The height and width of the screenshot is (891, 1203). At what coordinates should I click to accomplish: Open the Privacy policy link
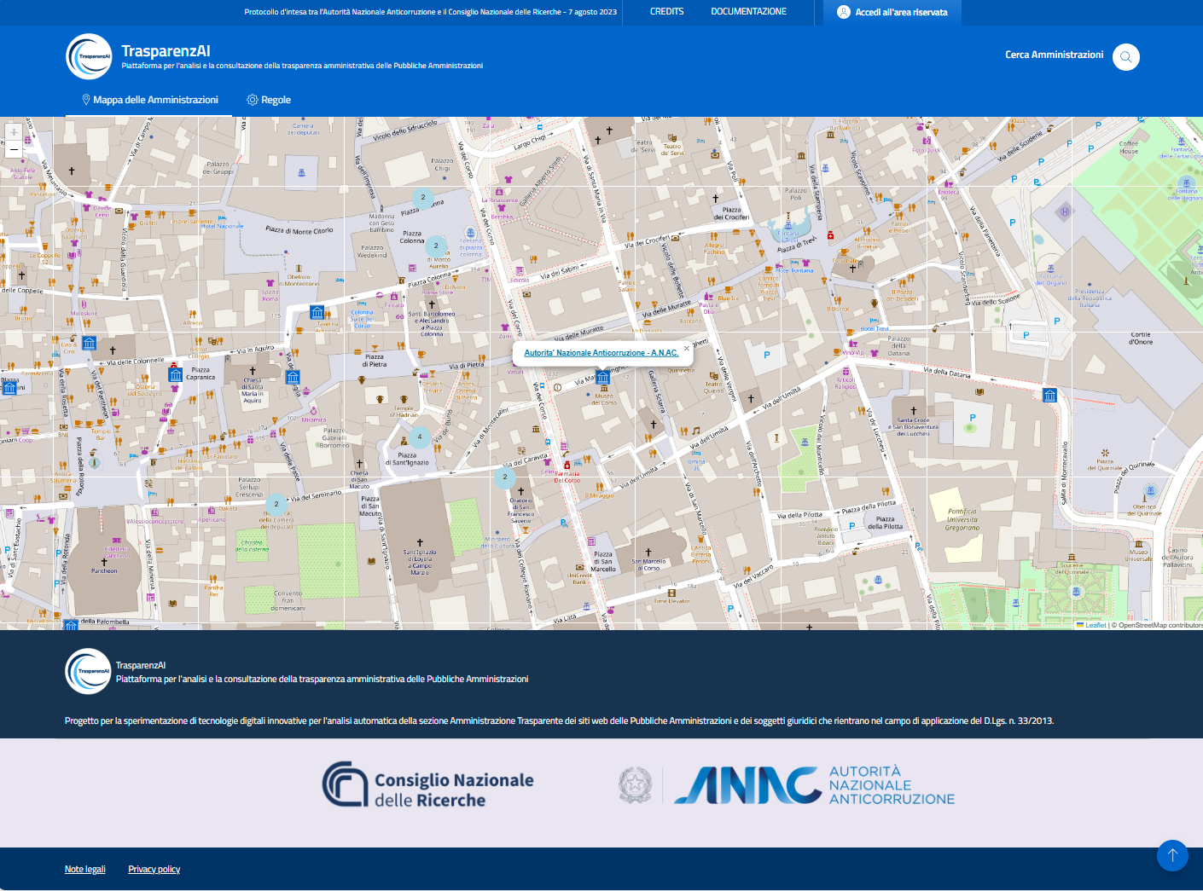[x=154, y=870]
